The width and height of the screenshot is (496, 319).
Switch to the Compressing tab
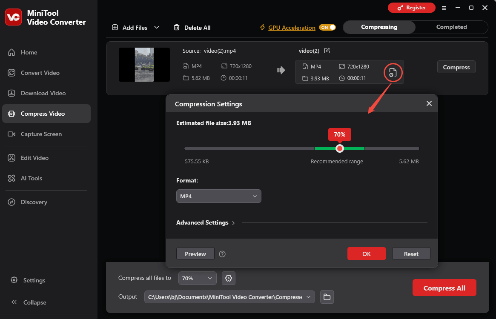(379, 27)
